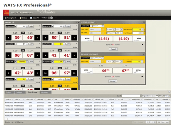Sell USD/CAD at bid price 39
This screenshot has height=126, width=174.
point(17,38)
